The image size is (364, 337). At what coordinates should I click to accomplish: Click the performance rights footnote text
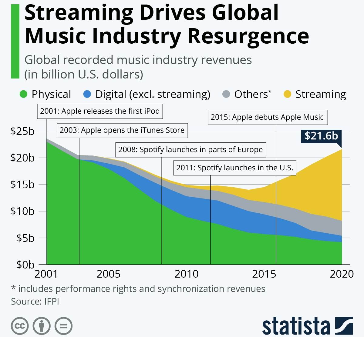point(138,289)
